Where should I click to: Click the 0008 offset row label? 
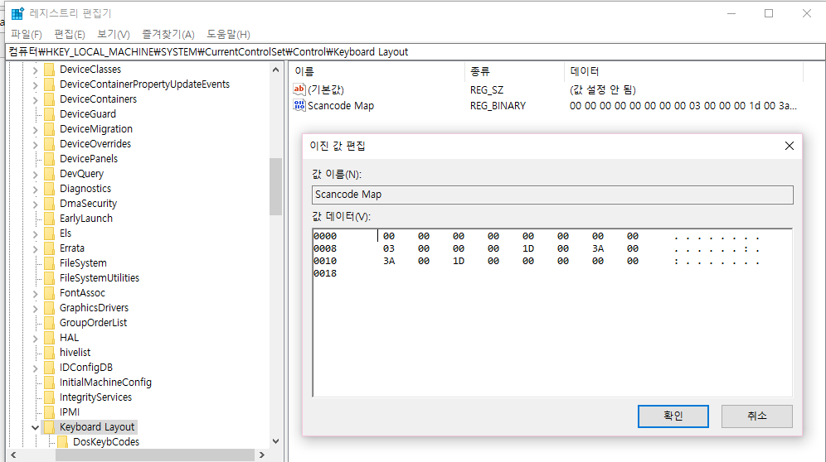coord(325,249)
